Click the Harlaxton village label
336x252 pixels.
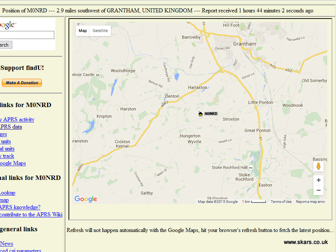198,87
